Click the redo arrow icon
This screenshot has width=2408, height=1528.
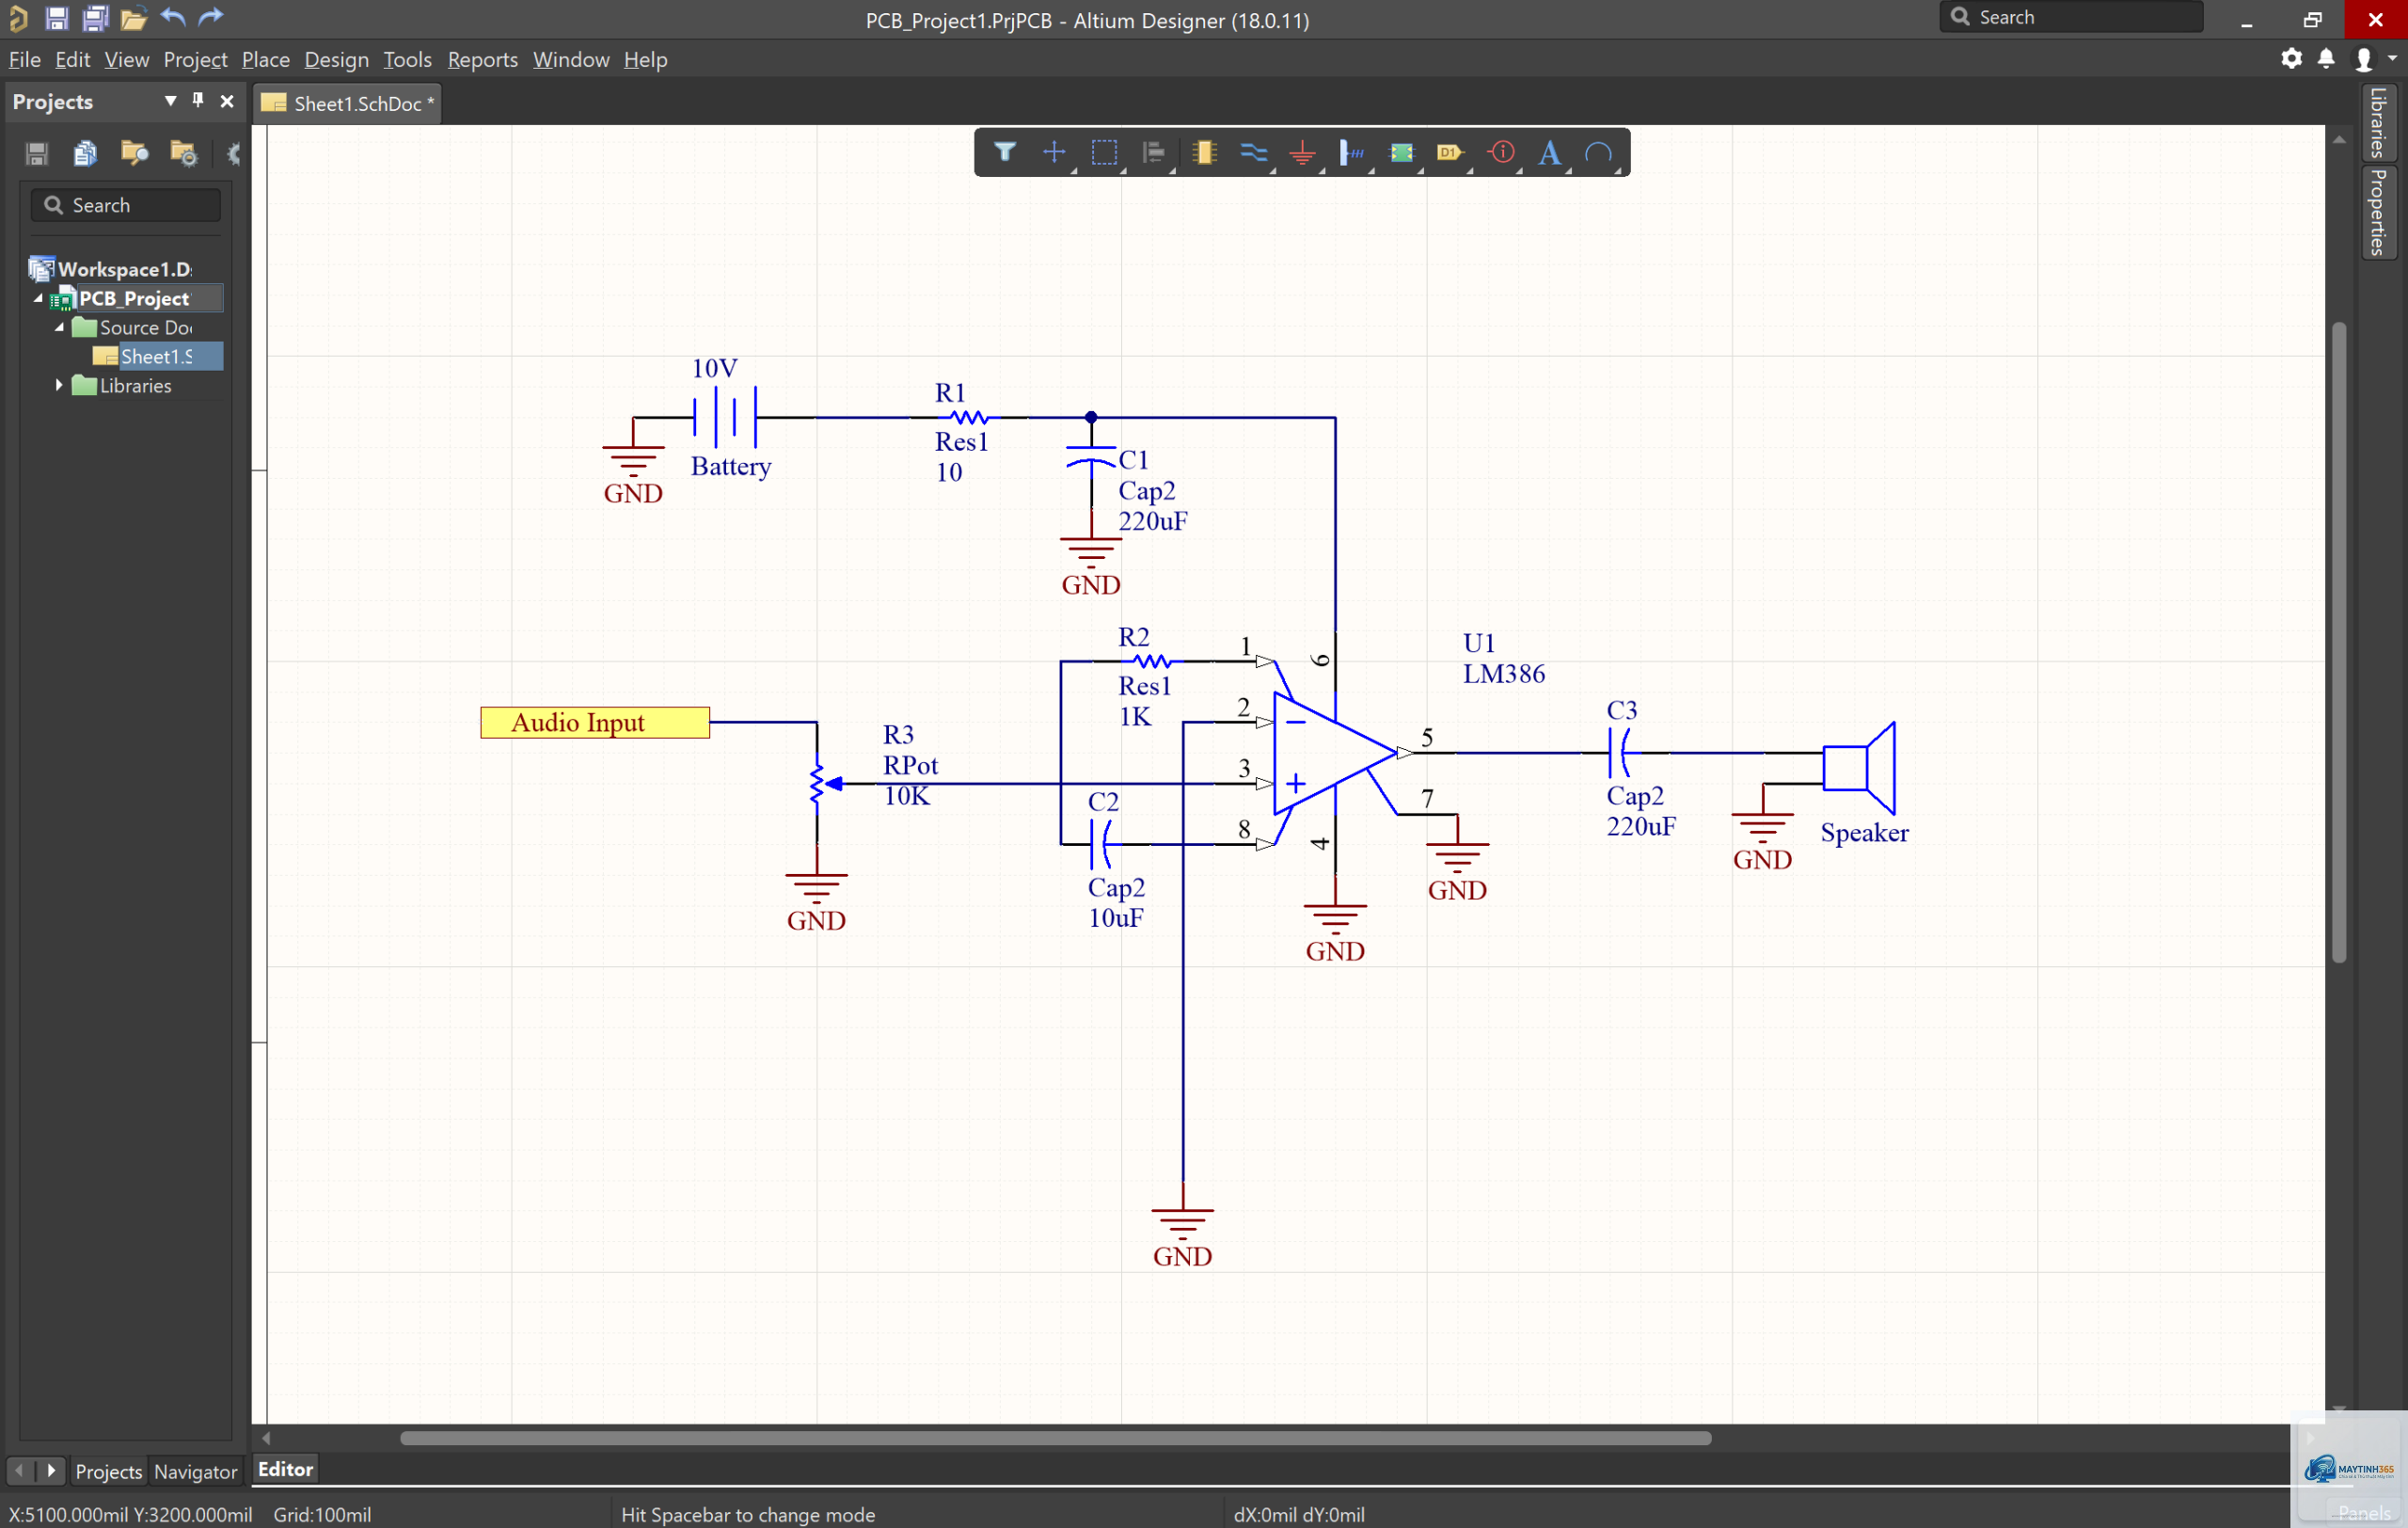210,17
